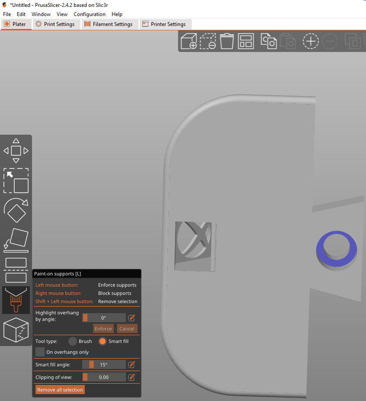366x401 pixels.
Task: Adjust the Clipping of view slider
Action: coord(104,377)
